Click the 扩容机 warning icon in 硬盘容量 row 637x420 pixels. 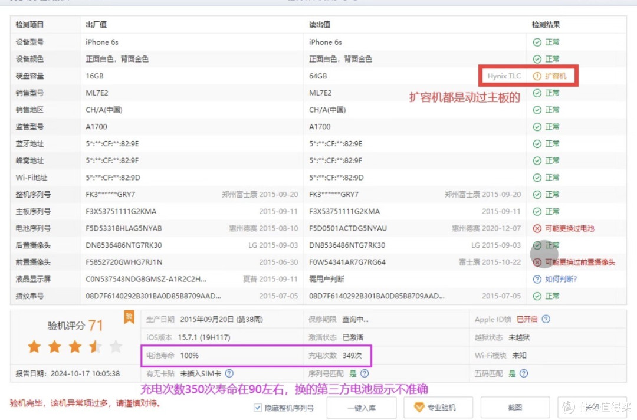tap(537, 76)
